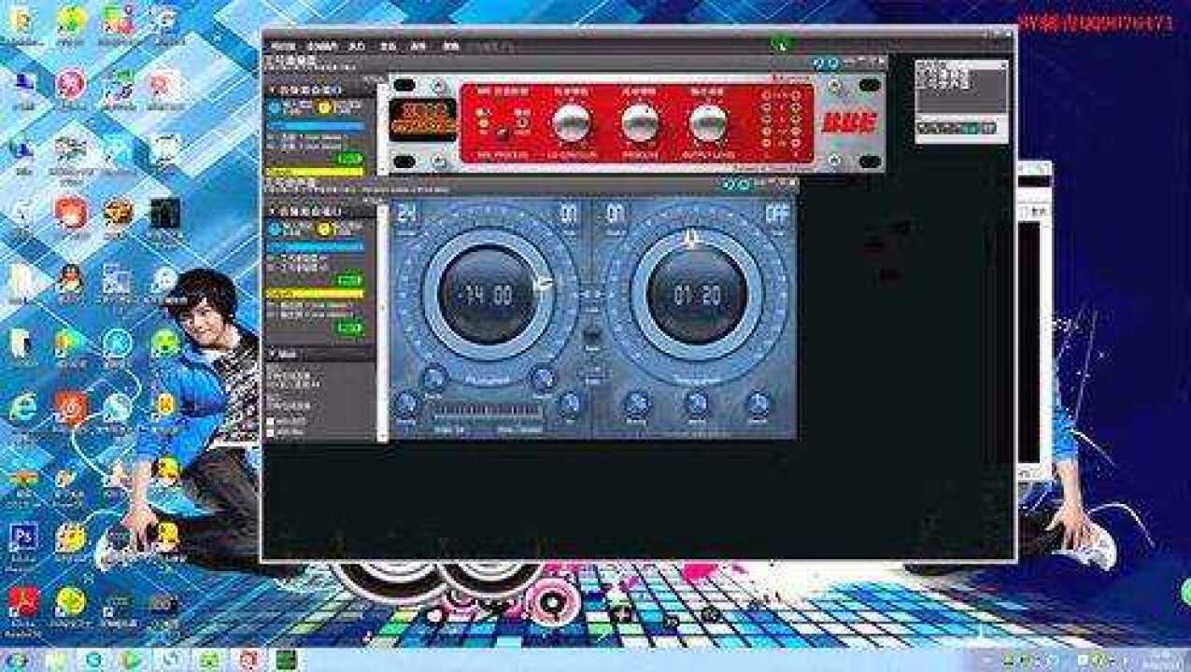This screenshot has height=672, width=1191.
Task: Switch off the ON toggle above the left knob
Action: [x=570, y=212]
